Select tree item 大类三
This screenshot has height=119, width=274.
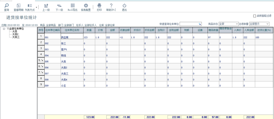(16, 37)
